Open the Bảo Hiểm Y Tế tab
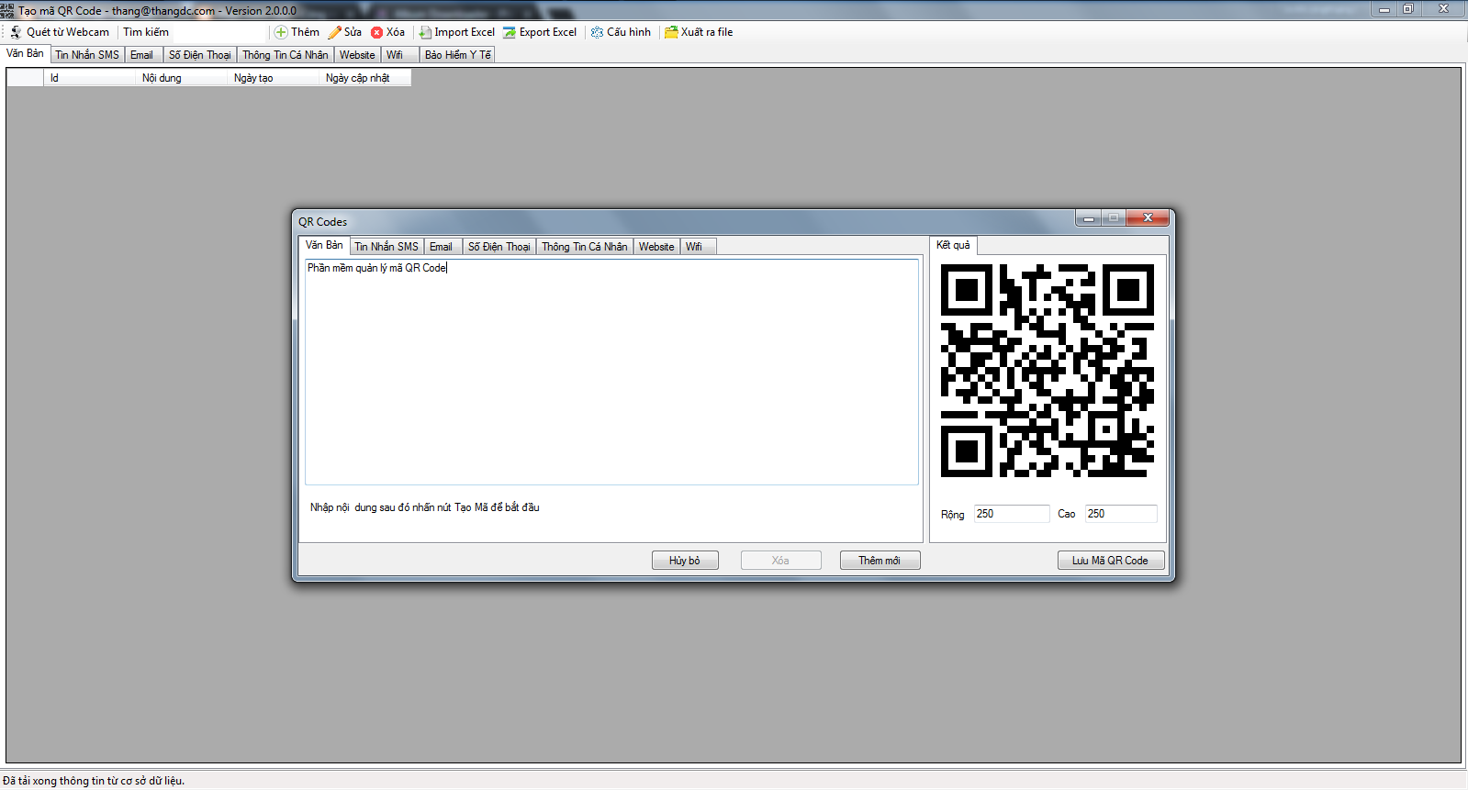The height and width of the screenshot is (790, 1468). tap(457, 55)
